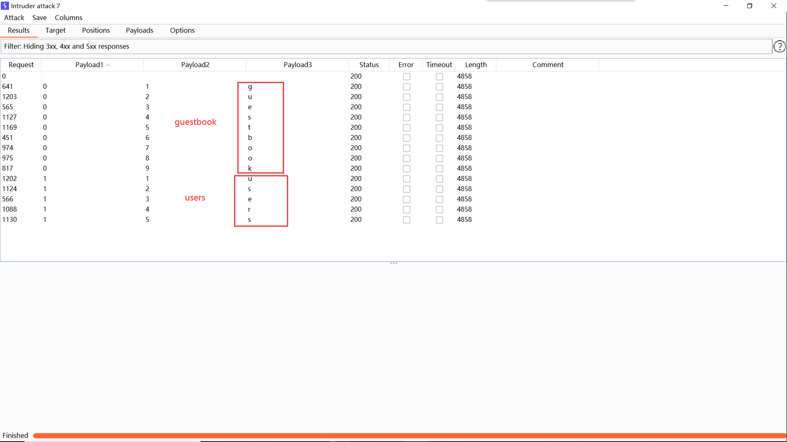Sort by the Payload3 column header

point(298,65)
